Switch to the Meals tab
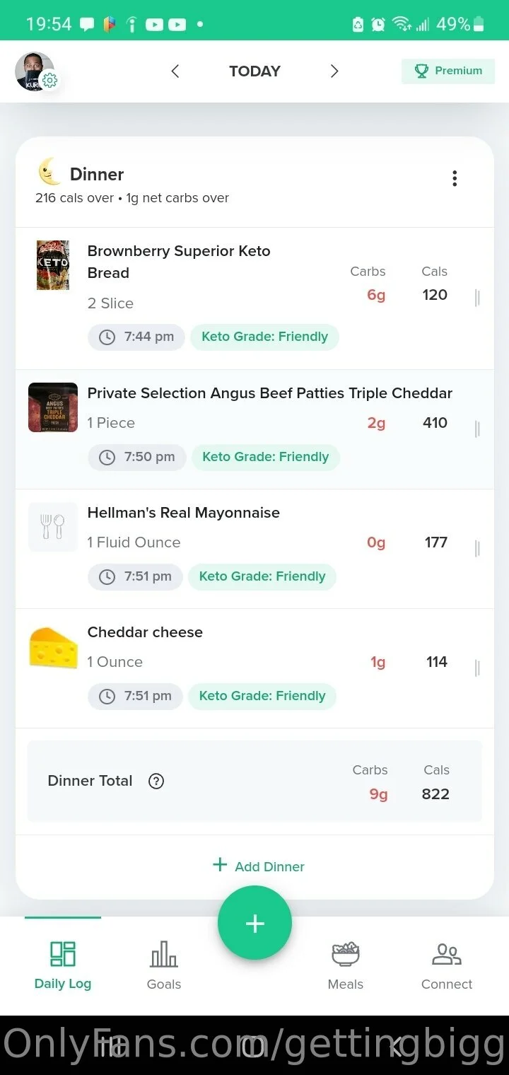The image size is (509, 1075). pos(346,964)
